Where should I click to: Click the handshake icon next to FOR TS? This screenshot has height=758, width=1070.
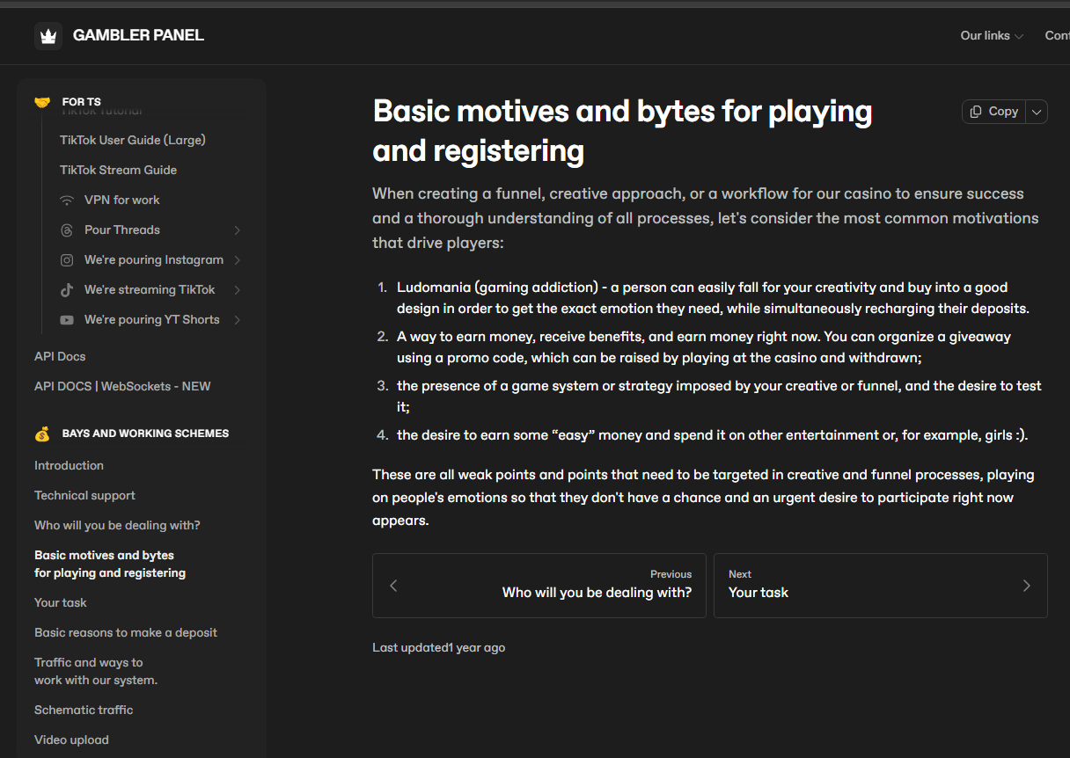(42, 102)
